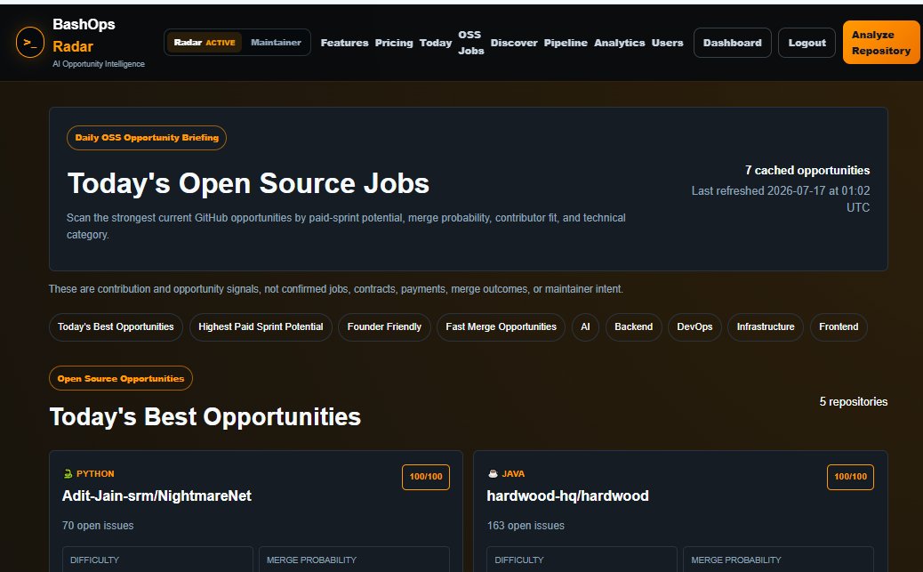The image size is (923, 572).
Task: Click the 'AI Opportunity Intelligence' tagline
Action: tap(99, 64)
